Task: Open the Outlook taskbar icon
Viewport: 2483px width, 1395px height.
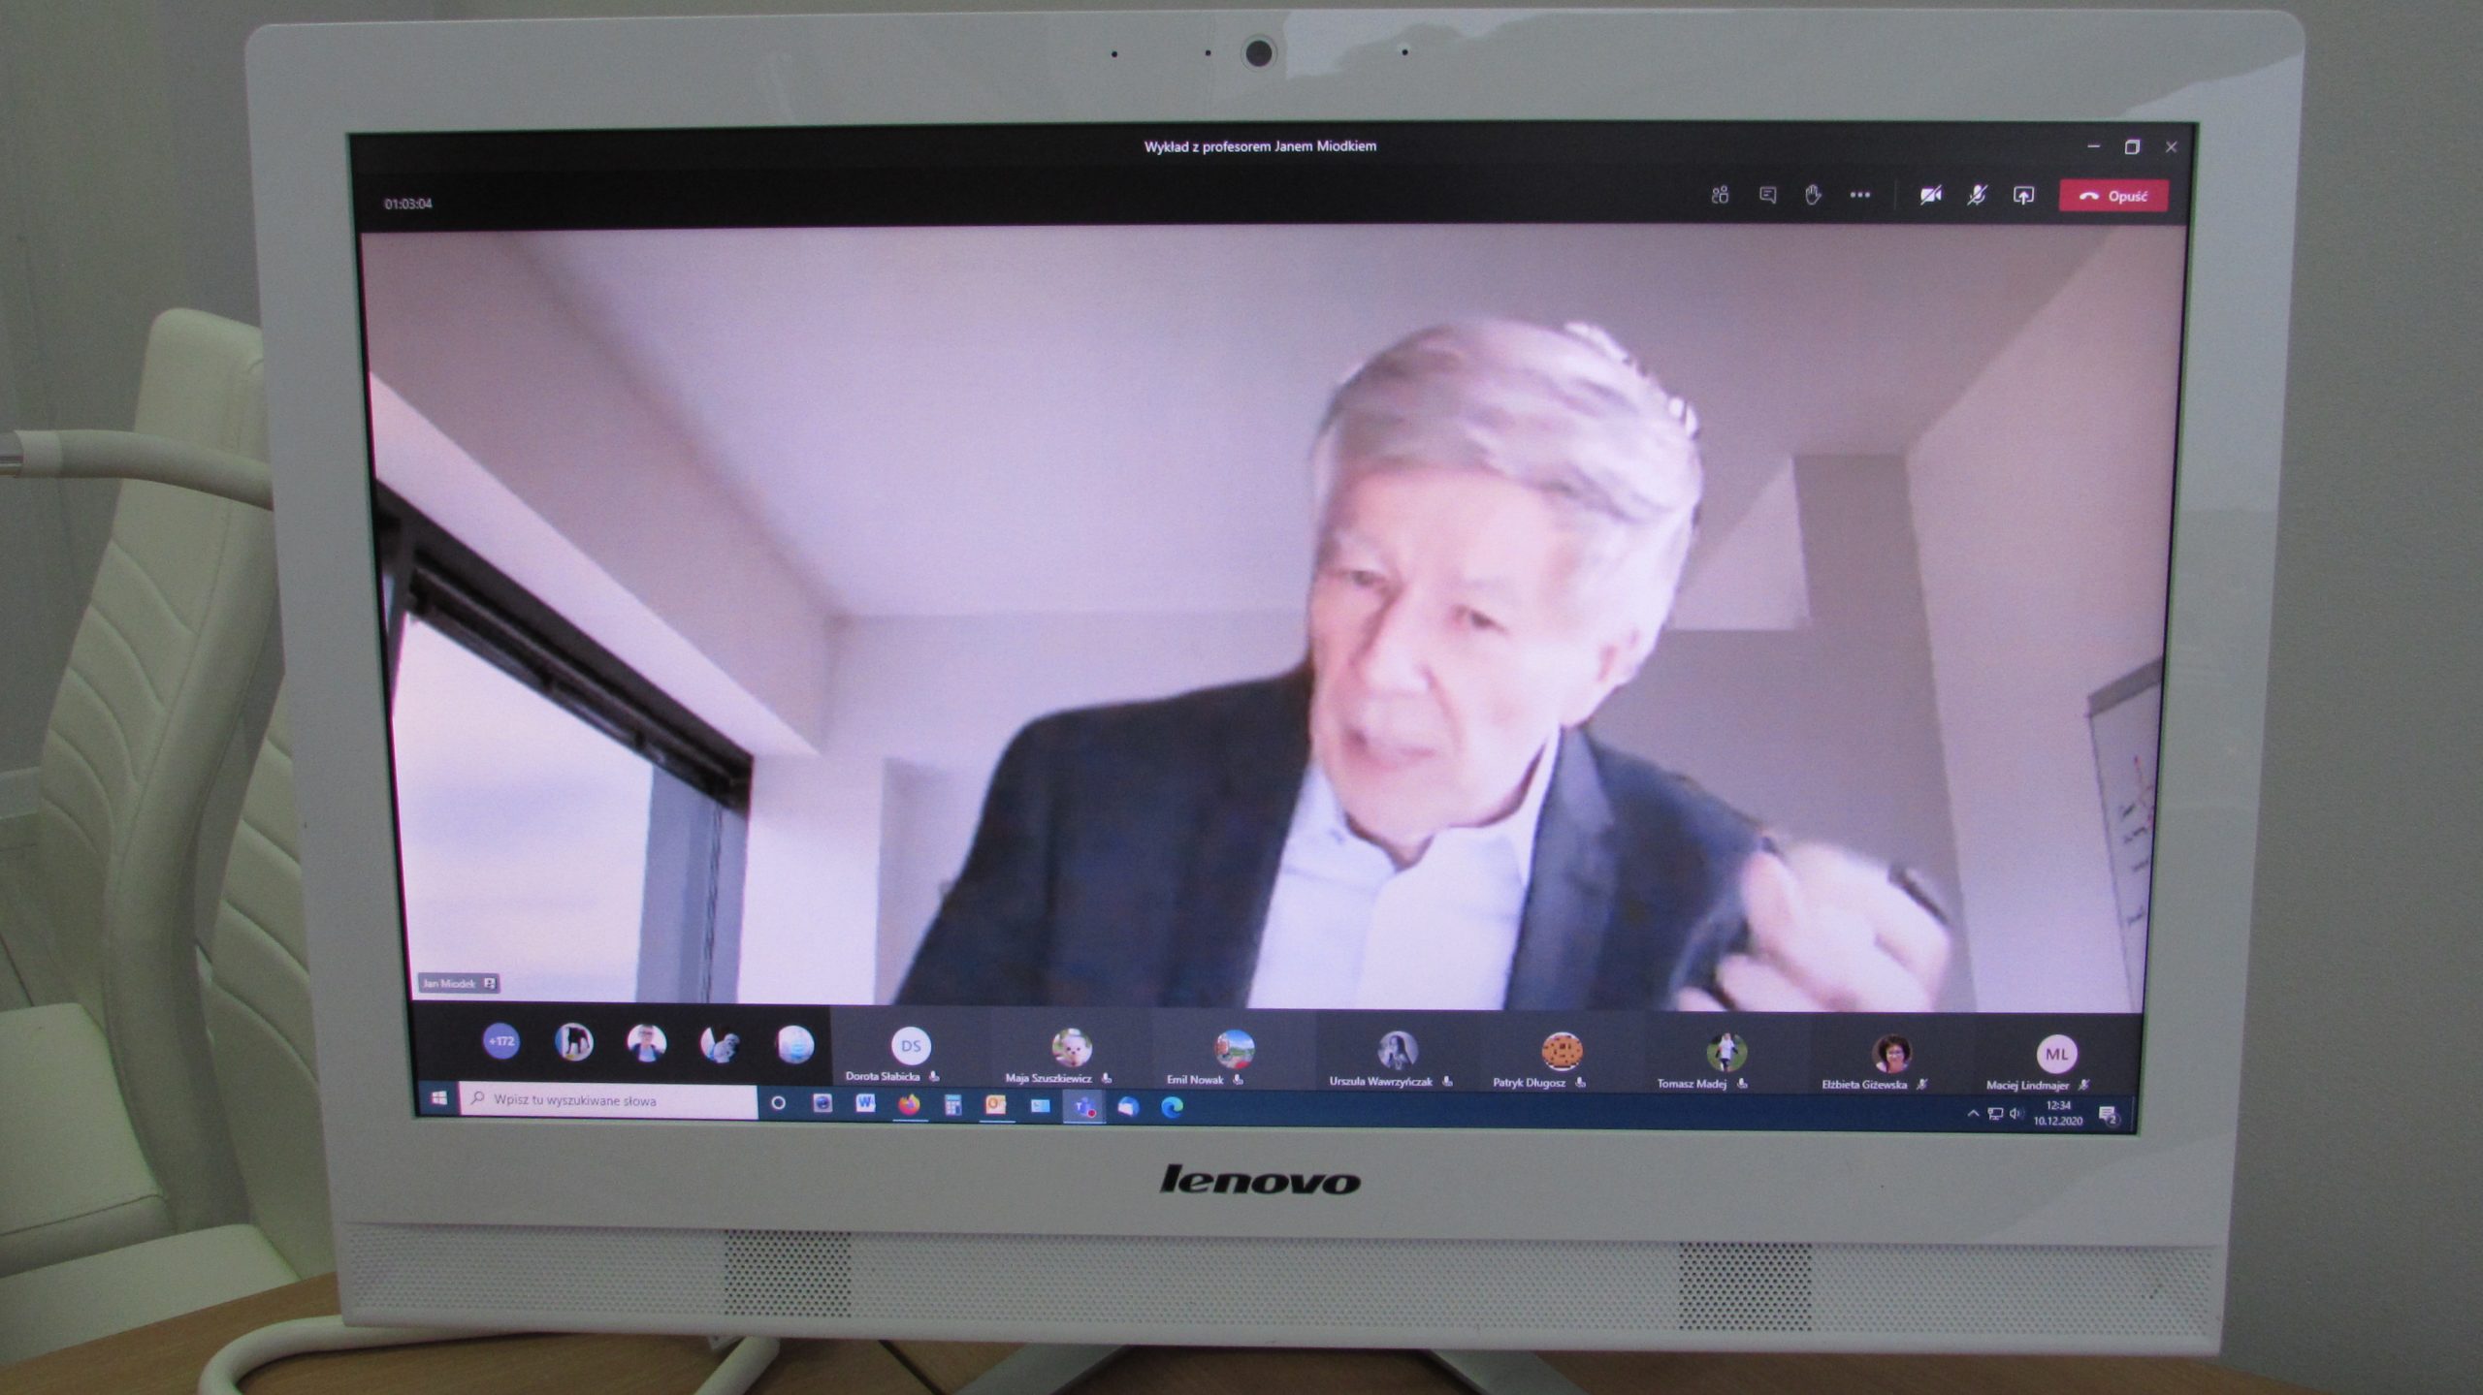Action: (995, 1105)
